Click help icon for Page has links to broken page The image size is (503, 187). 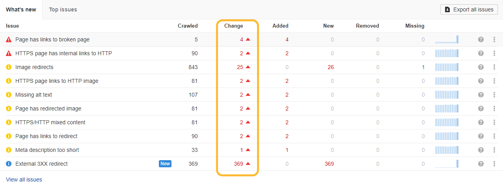[x=481, y=39]
